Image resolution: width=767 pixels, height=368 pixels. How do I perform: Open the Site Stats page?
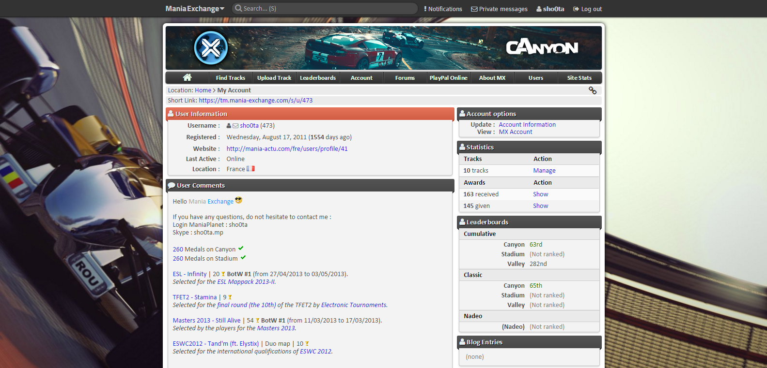click(579, 78)
